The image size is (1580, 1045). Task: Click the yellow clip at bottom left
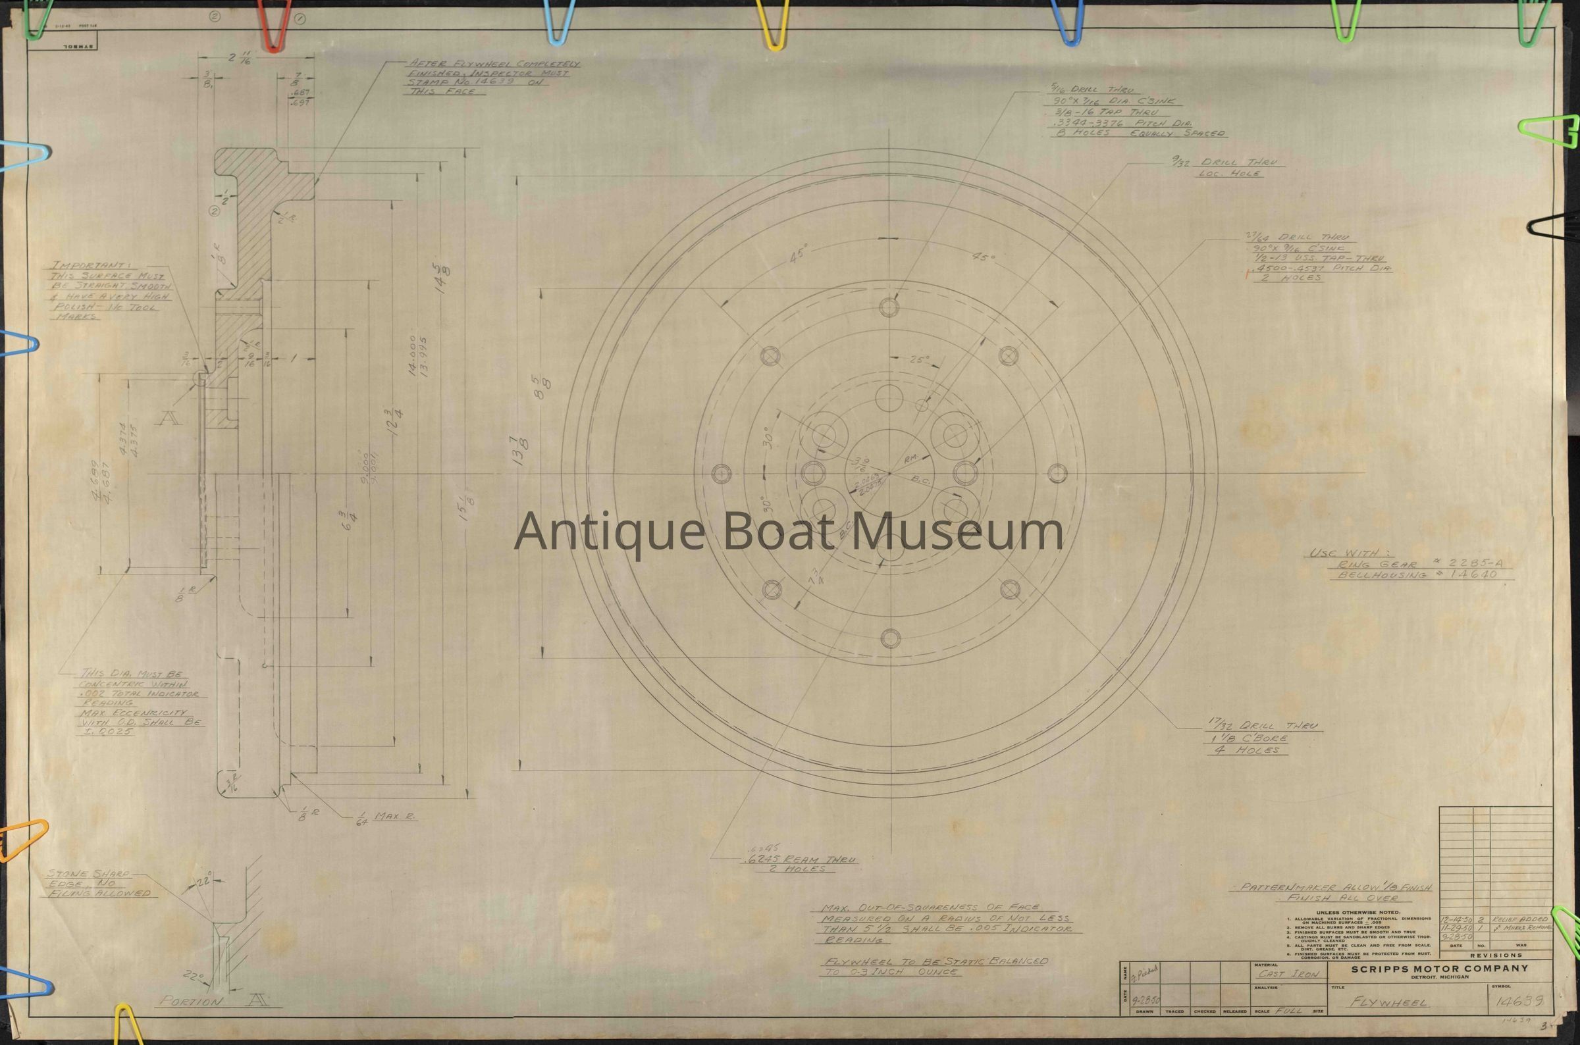pos(127,1025)
